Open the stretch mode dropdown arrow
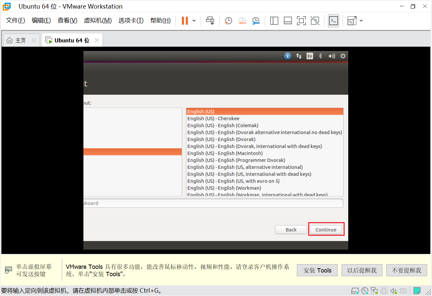 click(361, 21)
